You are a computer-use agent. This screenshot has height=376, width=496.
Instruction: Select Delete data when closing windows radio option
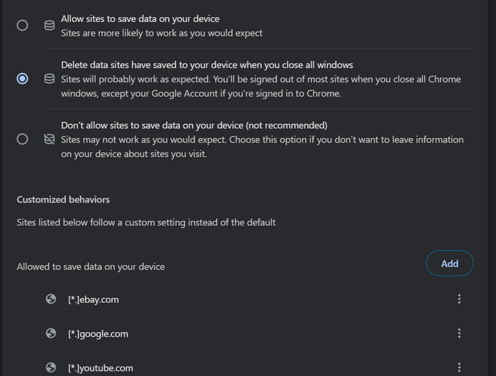pos(23,79)
